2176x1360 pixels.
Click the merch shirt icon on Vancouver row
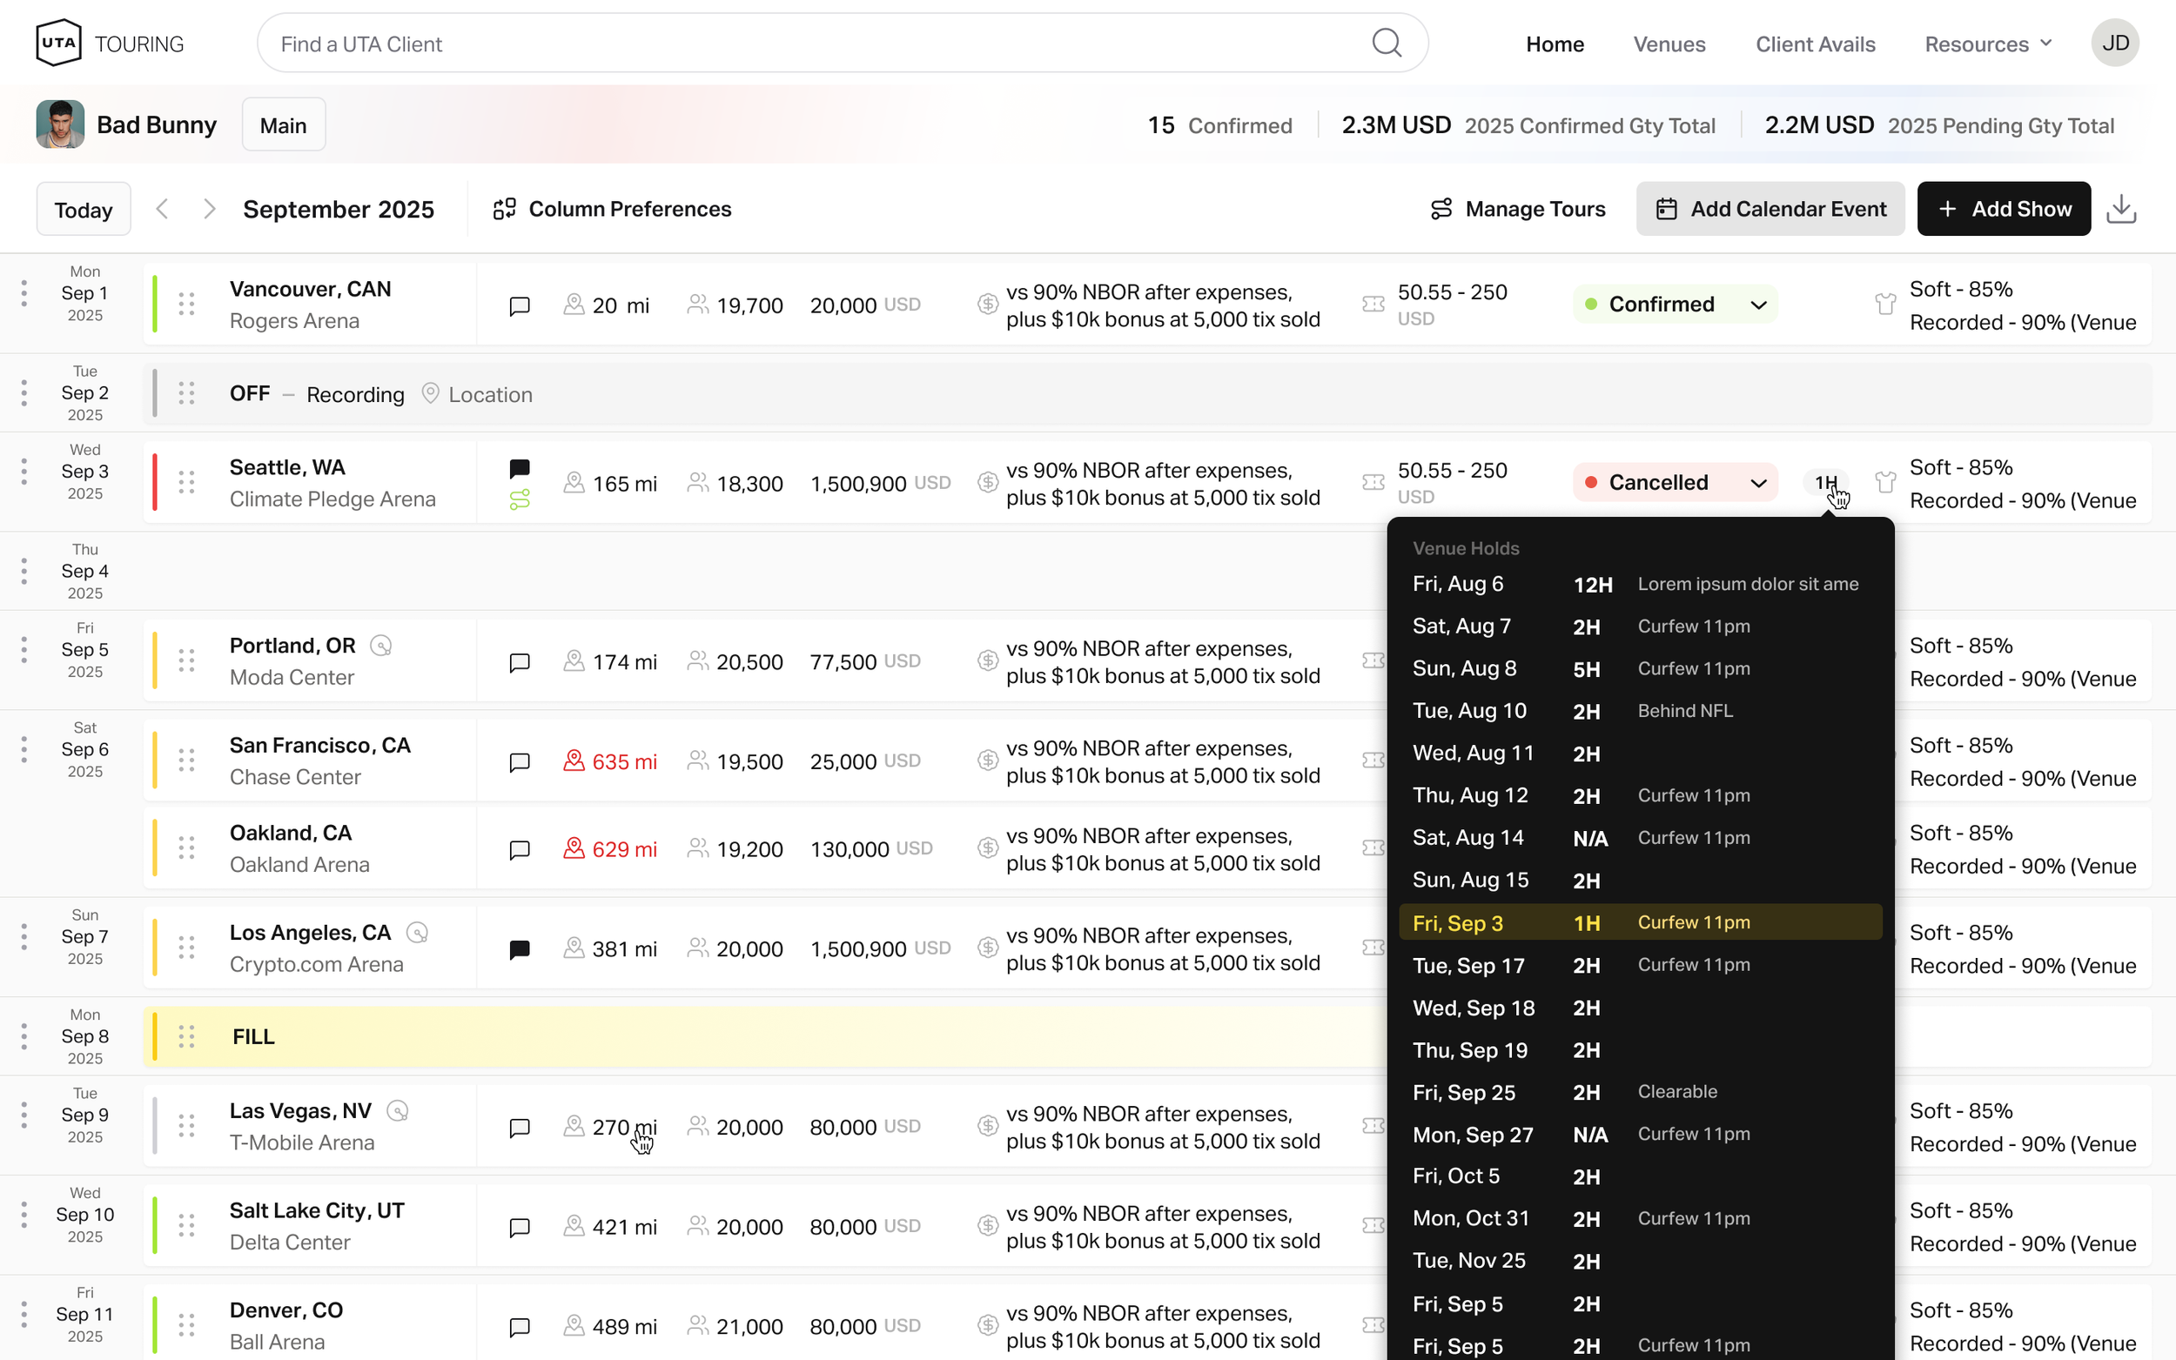click(1885, 304)
